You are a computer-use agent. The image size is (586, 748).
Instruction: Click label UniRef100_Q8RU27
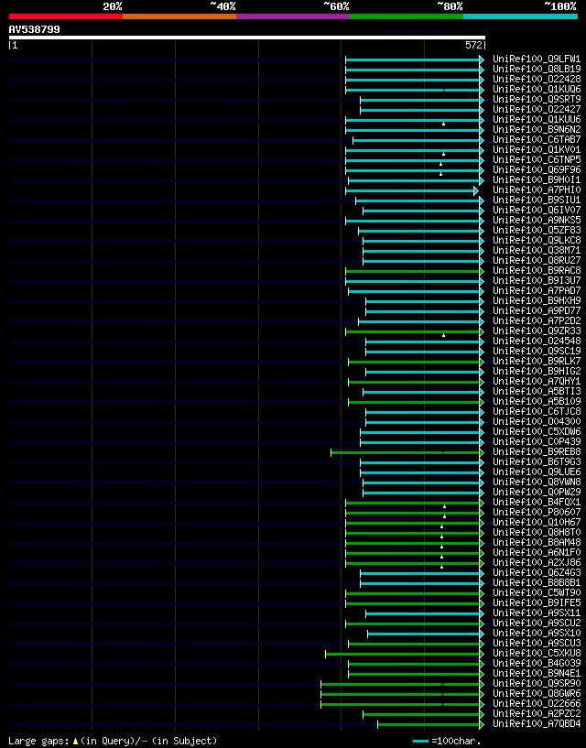coord(537,260)
